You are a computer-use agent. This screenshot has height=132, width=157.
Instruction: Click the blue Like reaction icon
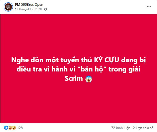6,128
